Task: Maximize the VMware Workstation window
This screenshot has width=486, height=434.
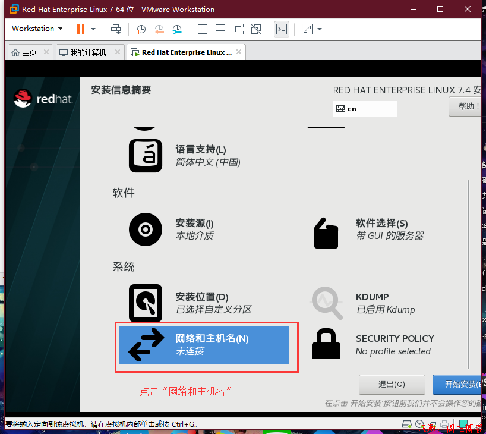Action: [440, 9]
